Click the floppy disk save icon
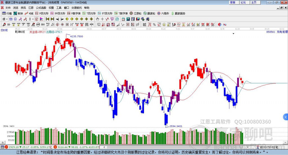 (x=138, y=19)
